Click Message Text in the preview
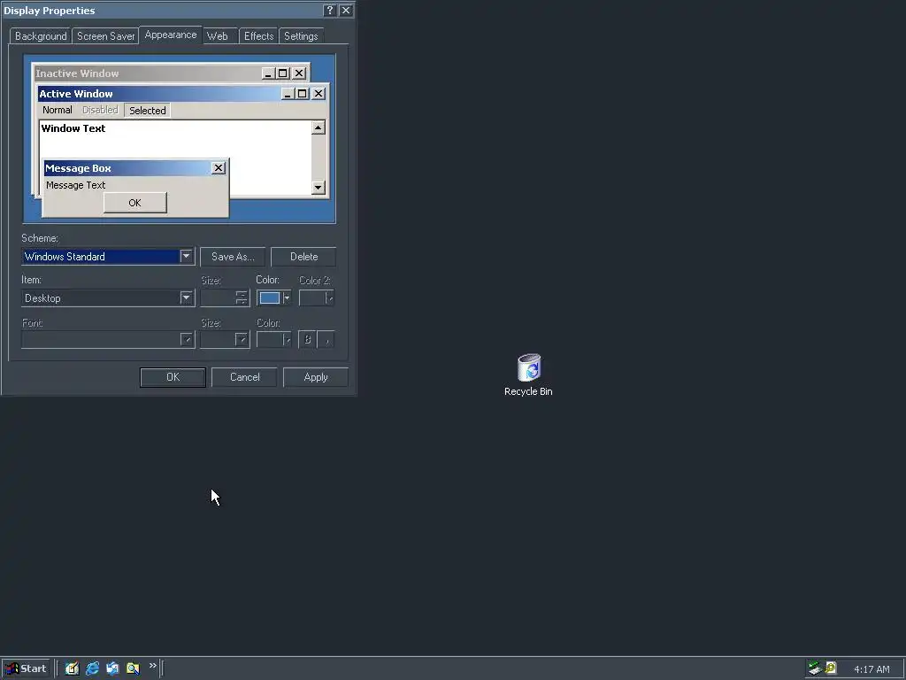Screen dimensions: 906x680 tap(76, 185)
